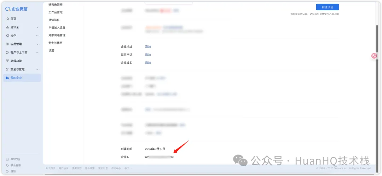Select 我的企业 sidebar item
The image size is (382, 176).
coord(22,78)
